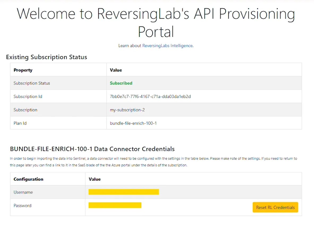Click the Value header of the credentials table
This screenshot has width=314, height=227.
(94, 179)
